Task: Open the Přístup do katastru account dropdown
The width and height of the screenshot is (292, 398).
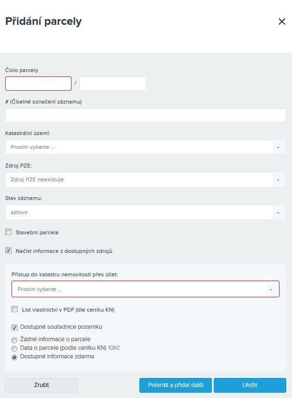Action: [x=146, y=289]
